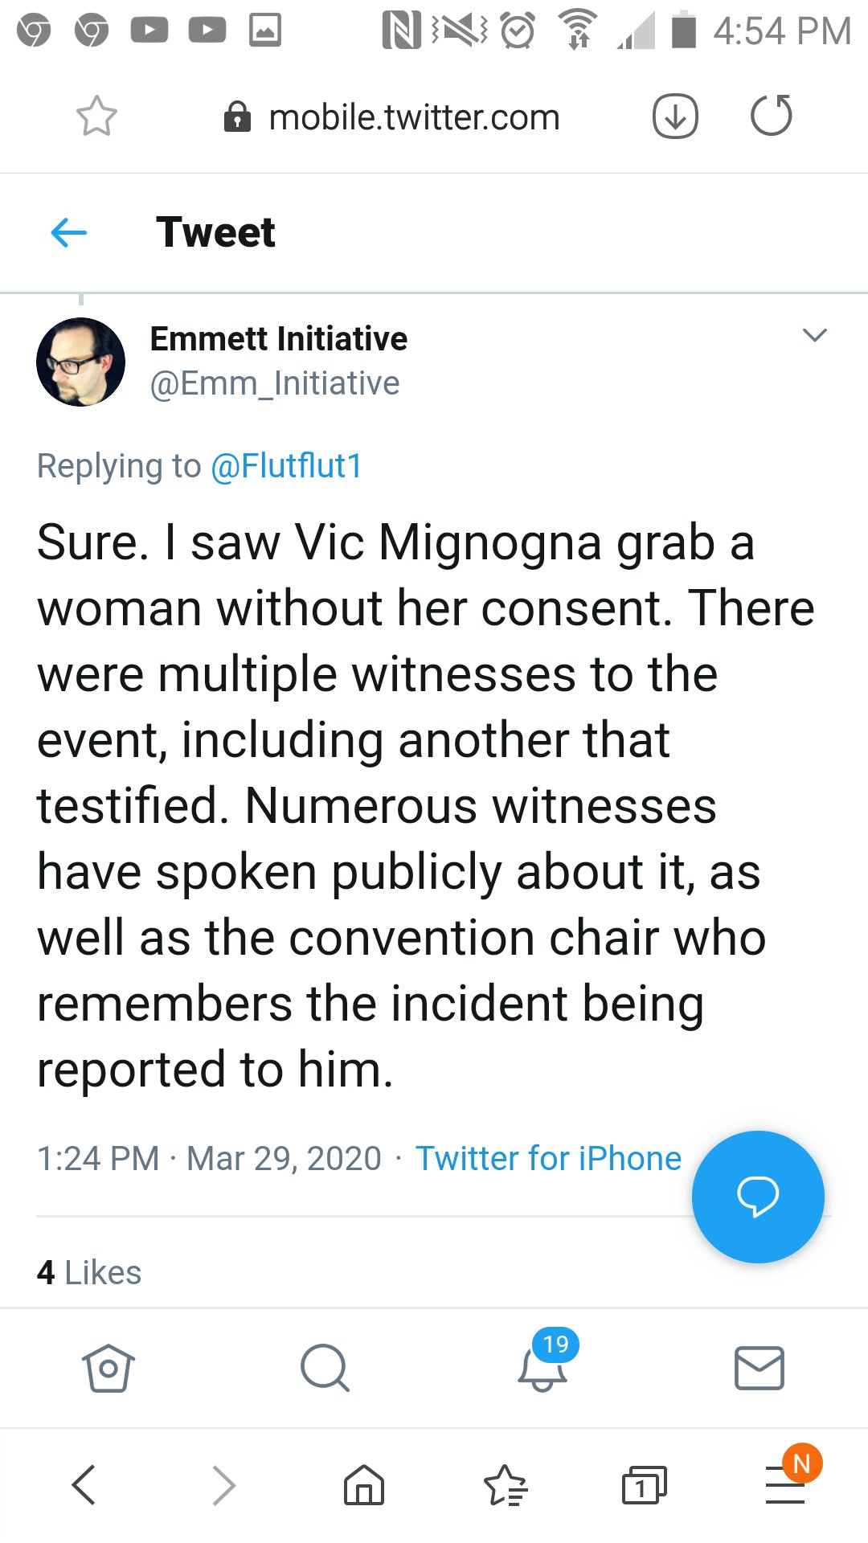The height and width of the screenshot is (1543, 868).
Task: Open the Twitter for iPhone link
Action: pos(548,1159)
